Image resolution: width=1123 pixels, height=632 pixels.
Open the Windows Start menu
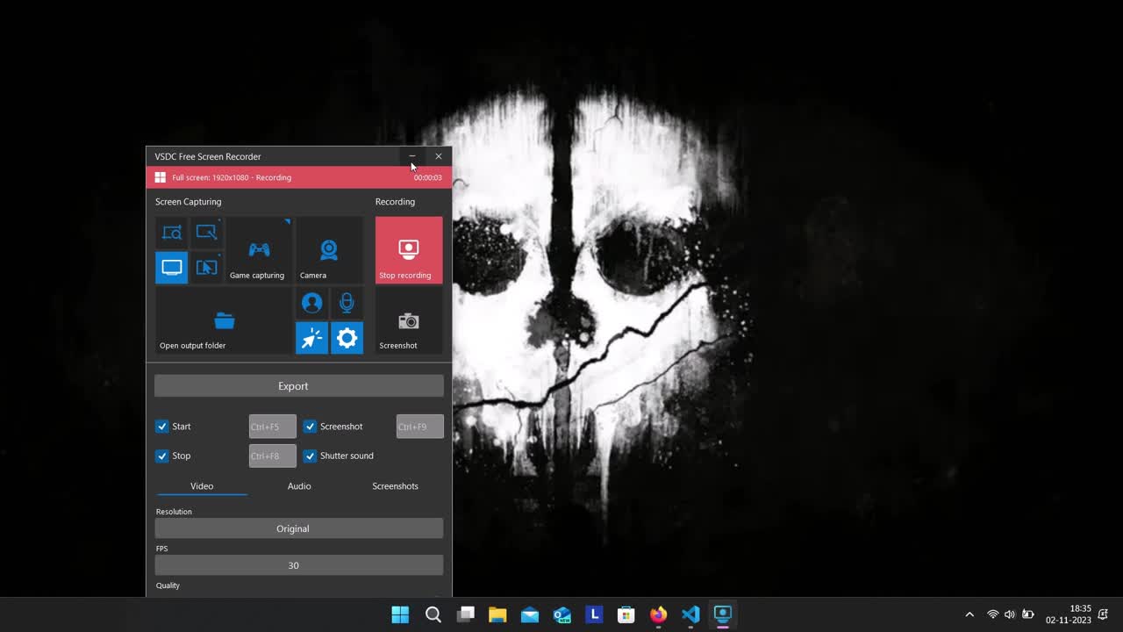coord(400,614)
